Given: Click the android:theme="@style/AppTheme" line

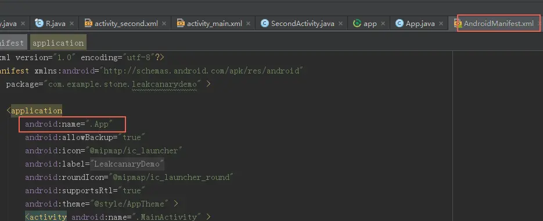Looking at the screenshot, I should 102,204.
